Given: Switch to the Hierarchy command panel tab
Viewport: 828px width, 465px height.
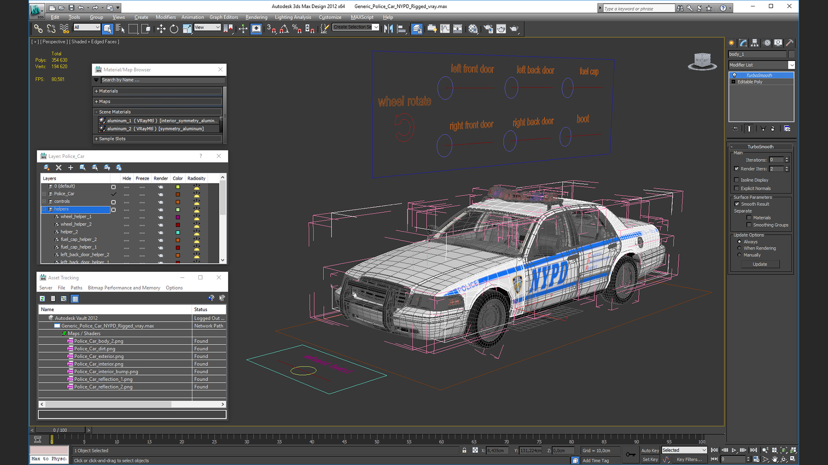Looking at the screenshot, I should coord(755,43).
